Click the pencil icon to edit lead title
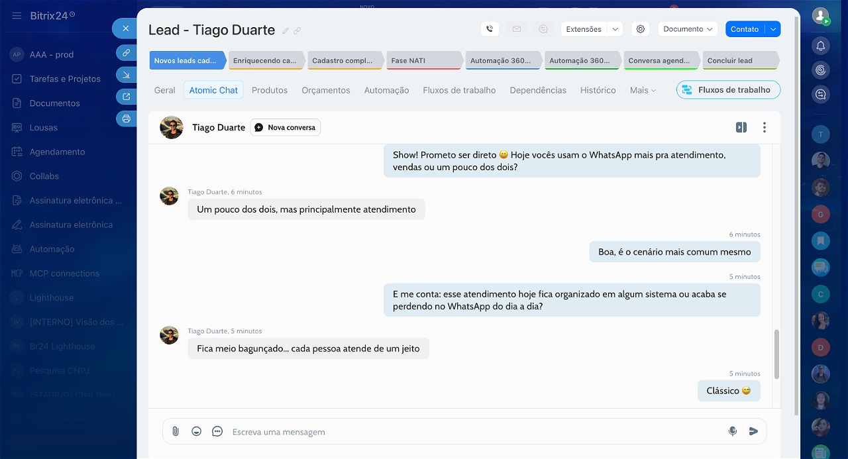The image size is (848, 459). [x=286, y=30]
